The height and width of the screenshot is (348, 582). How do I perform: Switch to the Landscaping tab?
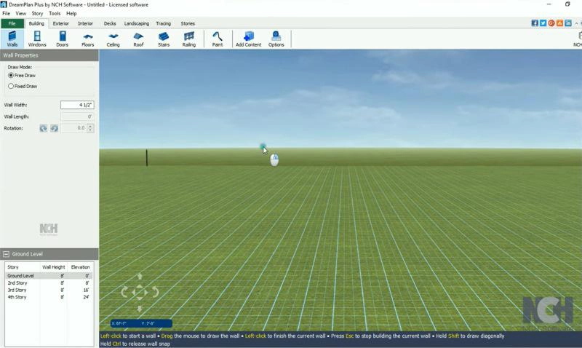(x=136, y=23)
